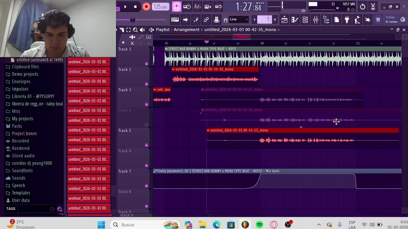Open the Line snap dropdown

[239, 20]
